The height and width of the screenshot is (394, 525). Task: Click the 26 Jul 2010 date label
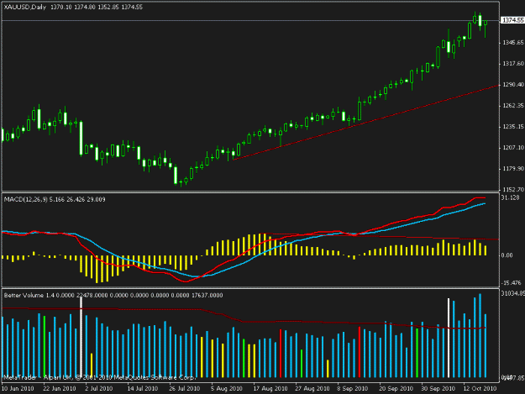tap(185, 389)
